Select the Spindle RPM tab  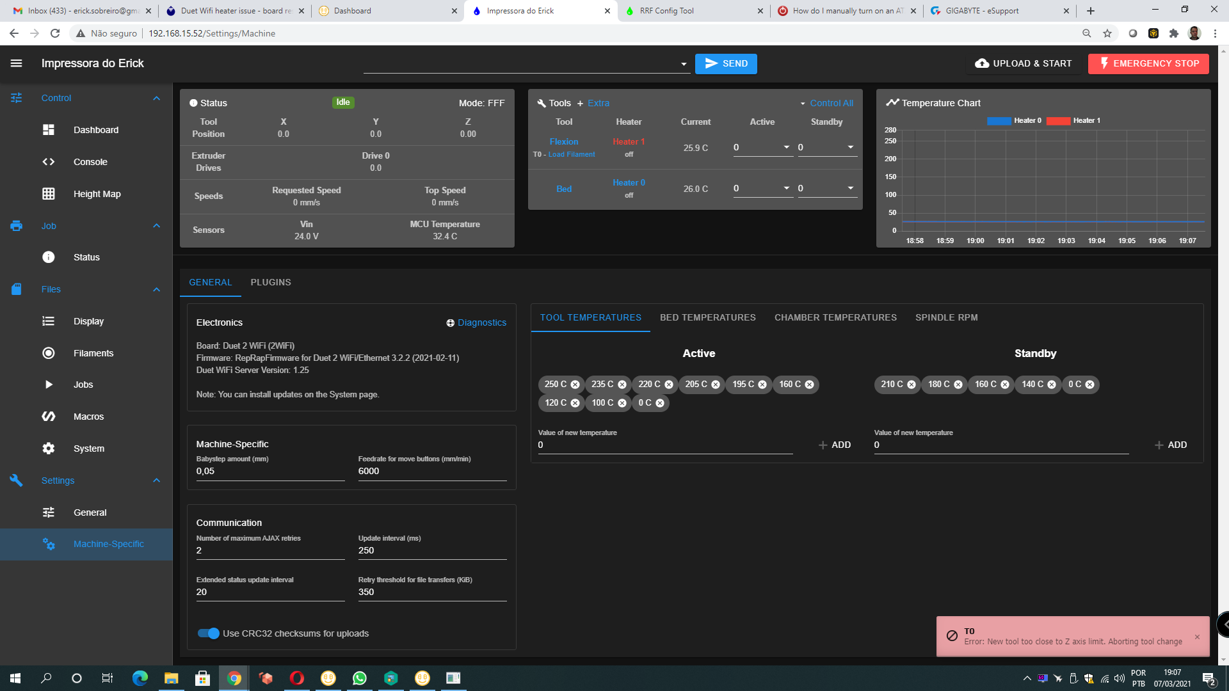(946, 317)
